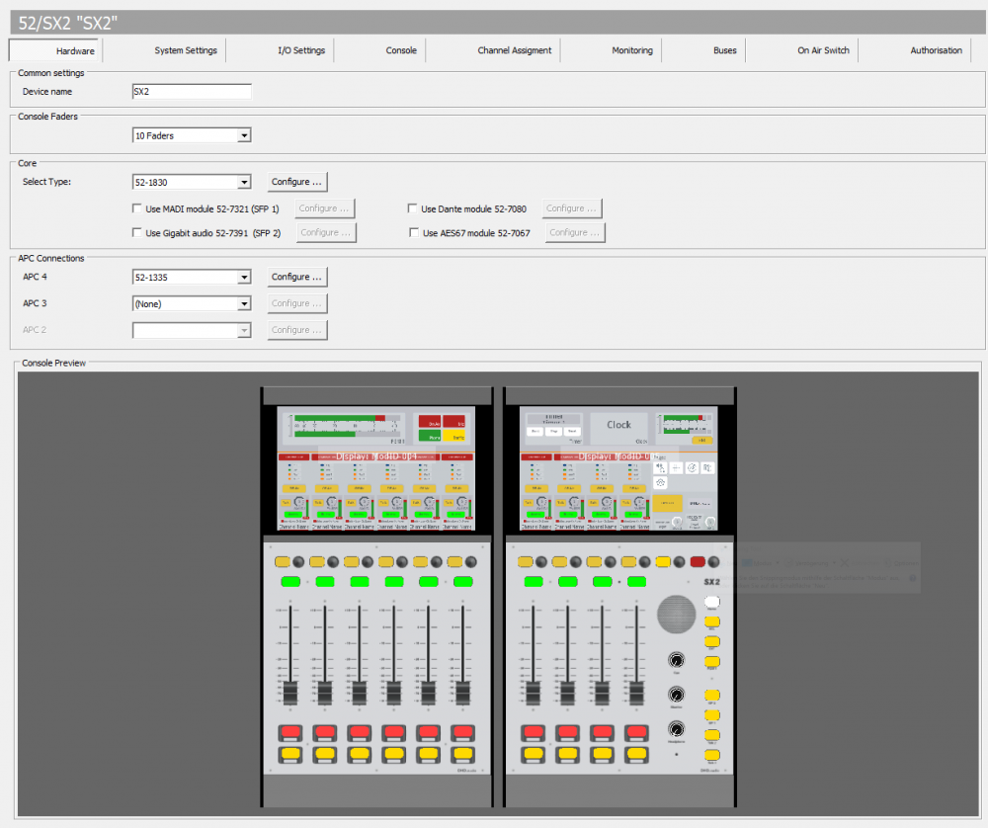
Task: Enable Use AES67 module 52-7067
Action: click(x=412, y=232)
